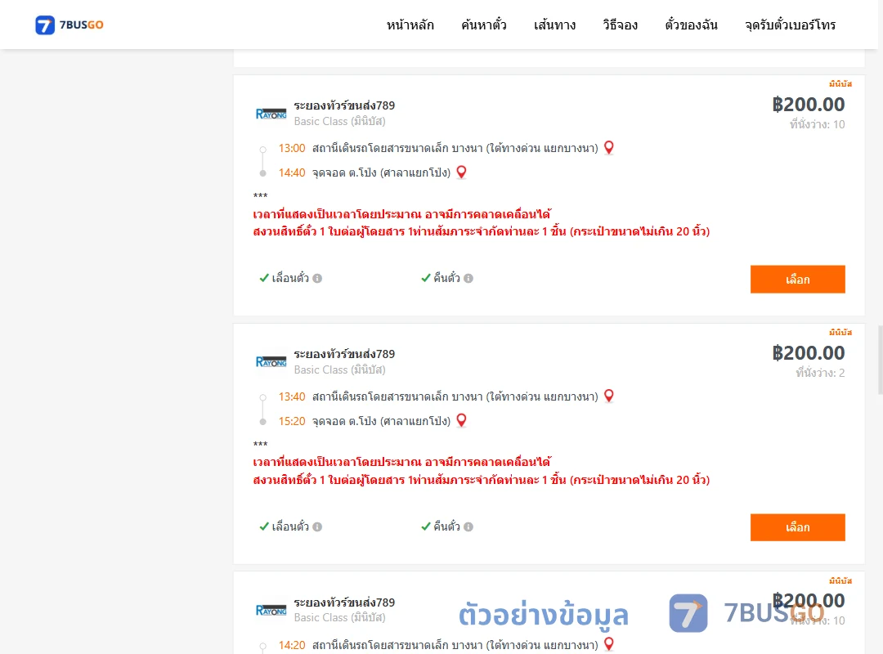This screenshot has width=883, height=654.
Task: Click operator name ระยองทัวร์ขนส่ง789 on 13:00 trip
Action: coord(344,105)
